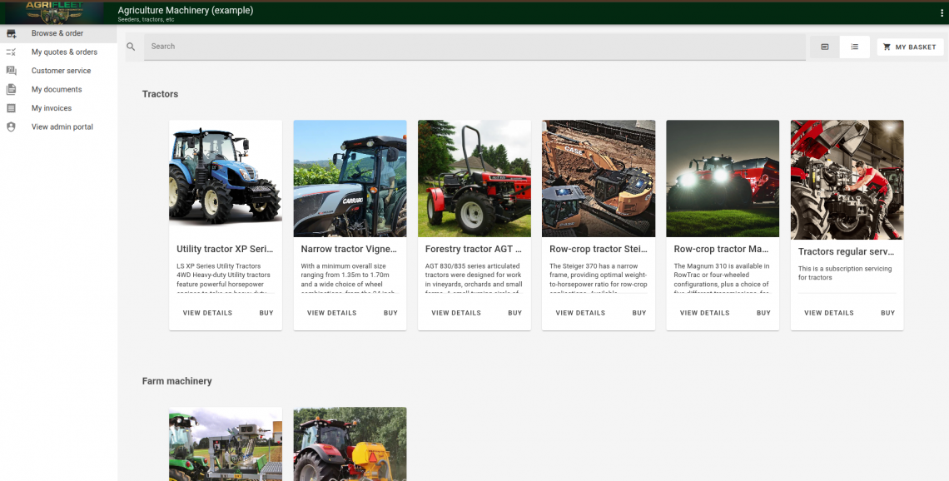The height and width of the screenshot is (481, 949).
Task: Click the Browse & order sidebar icon
Action: pyautogui.click(x=11, y=33)
